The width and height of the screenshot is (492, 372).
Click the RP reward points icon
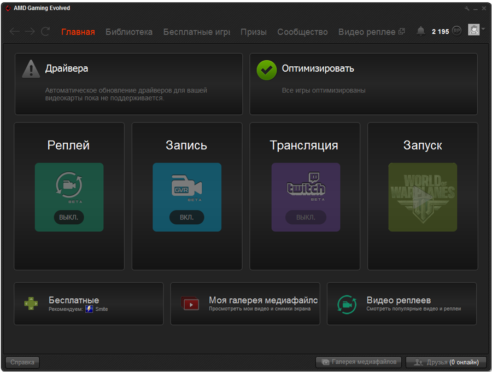tap(456, 31)
